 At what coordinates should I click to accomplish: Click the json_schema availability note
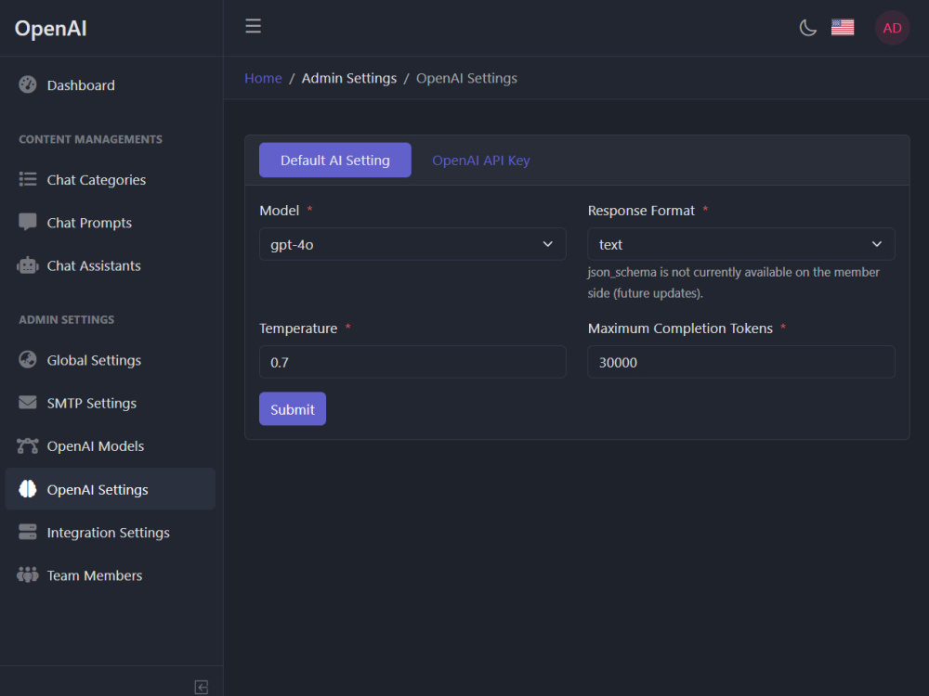pyautogui.click(x=734, y=282)
